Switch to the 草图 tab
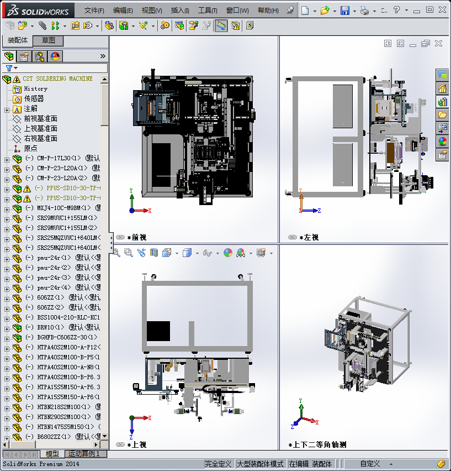The height and width of the screenshot is (471, 451). [x=48, y=40]
